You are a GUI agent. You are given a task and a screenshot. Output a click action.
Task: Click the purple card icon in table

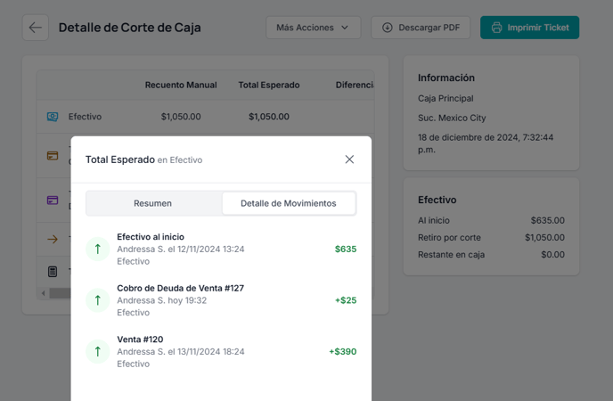pos(53,200)
